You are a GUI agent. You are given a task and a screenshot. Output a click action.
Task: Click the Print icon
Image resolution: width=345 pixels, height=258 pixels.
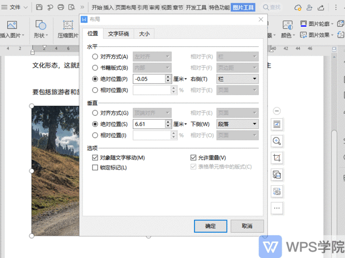(61, 7)
